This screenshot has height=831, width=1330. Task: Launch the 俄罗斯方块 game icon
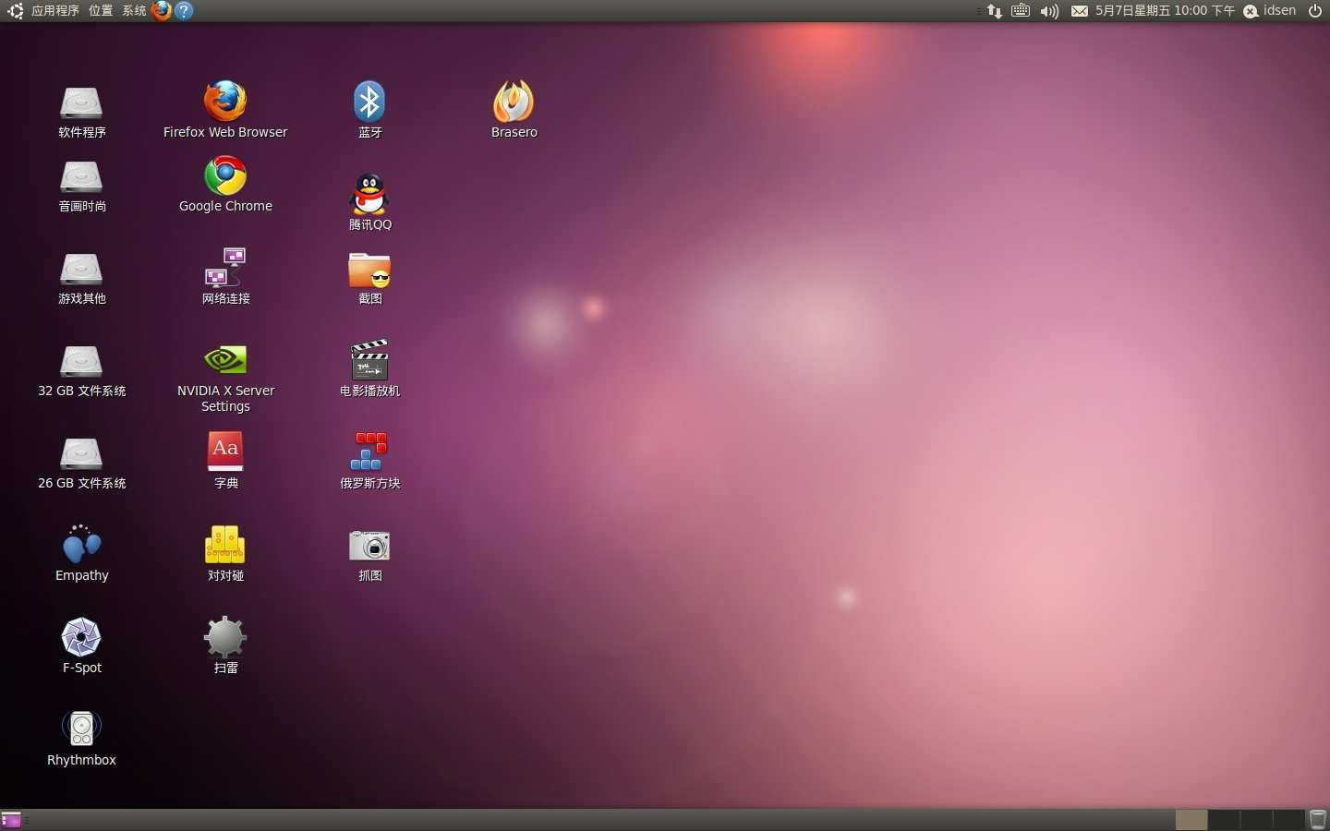369,452
